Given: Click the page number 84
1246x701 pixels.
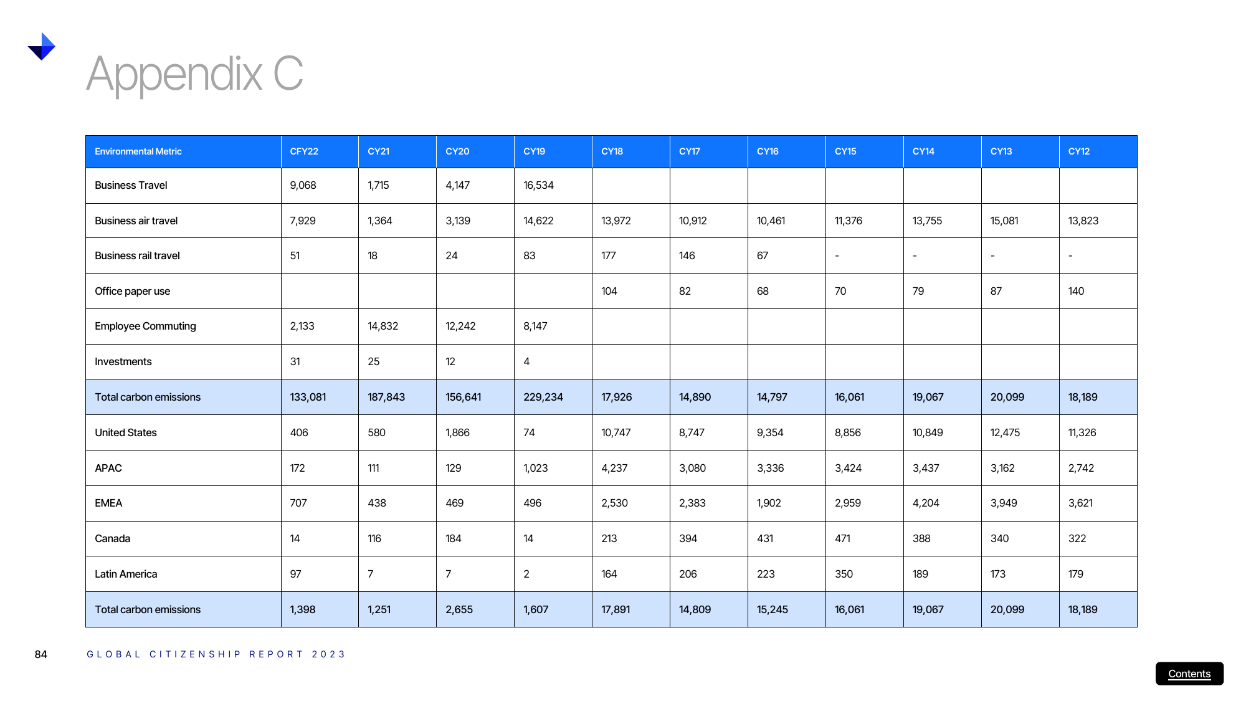Looking at the screenshot, I should [40, 654].
